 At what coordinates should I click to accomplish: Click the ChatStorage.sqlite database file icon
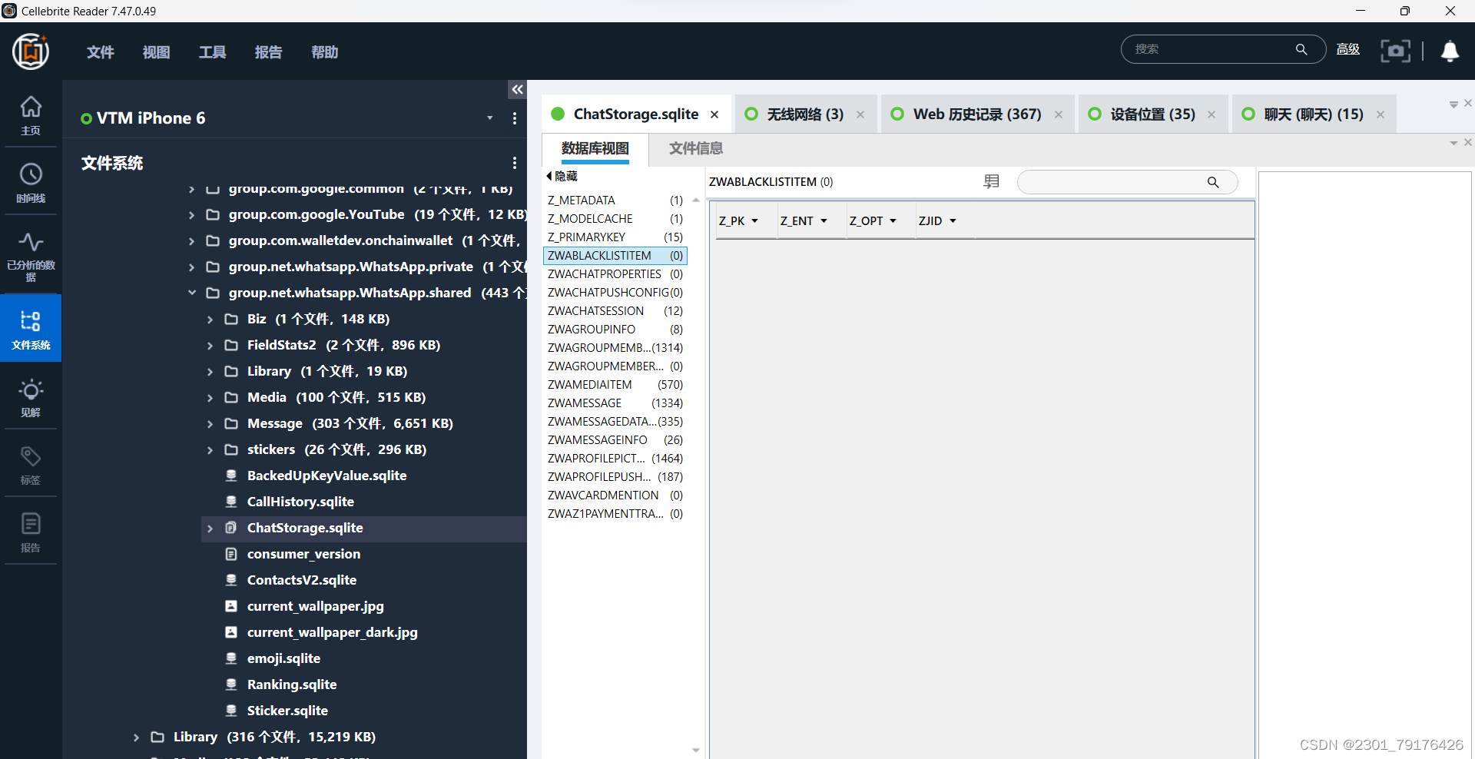[230, 528]
